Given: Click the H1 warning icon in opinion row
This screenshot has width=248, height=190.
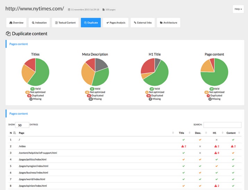Looking at the screenshot, I should [215, 186].
